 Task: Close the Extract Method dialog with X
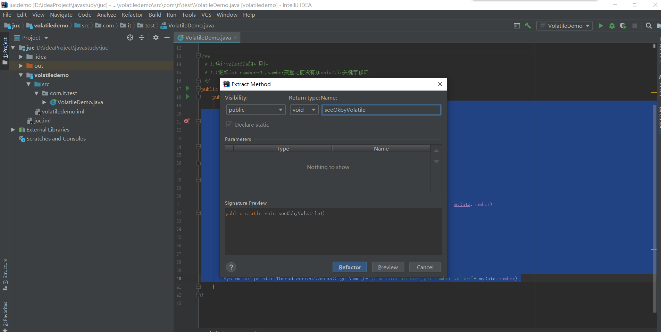tap(440, 84)
